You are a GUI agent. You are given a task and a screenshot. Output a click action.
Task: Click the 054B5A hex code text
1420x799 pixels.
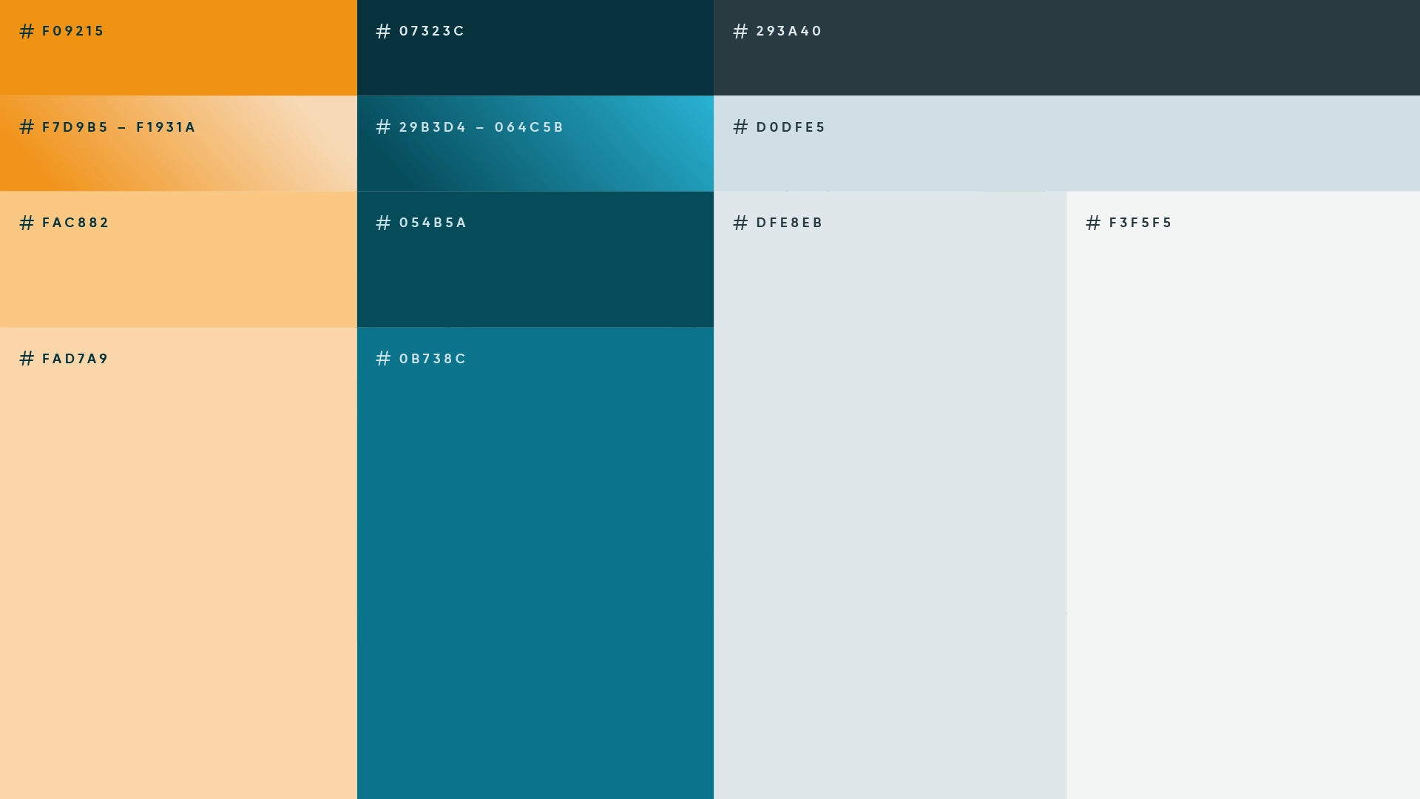pos(433,223)
